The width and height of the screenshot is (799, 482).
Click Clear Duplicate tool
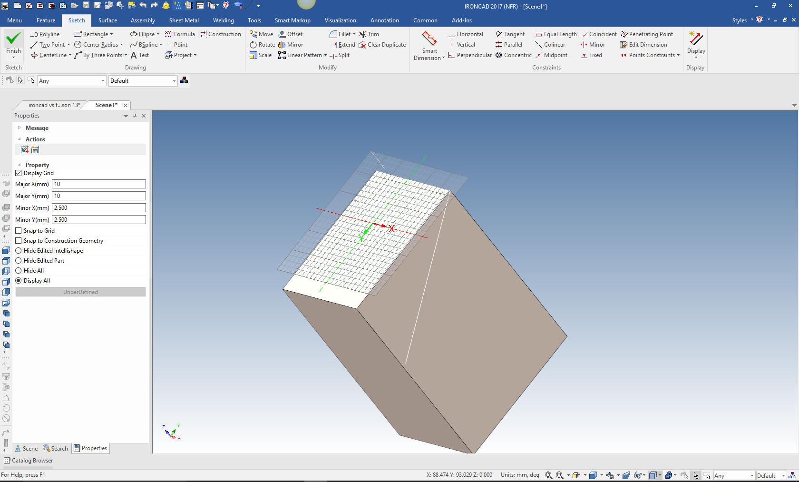coord(382,45)
